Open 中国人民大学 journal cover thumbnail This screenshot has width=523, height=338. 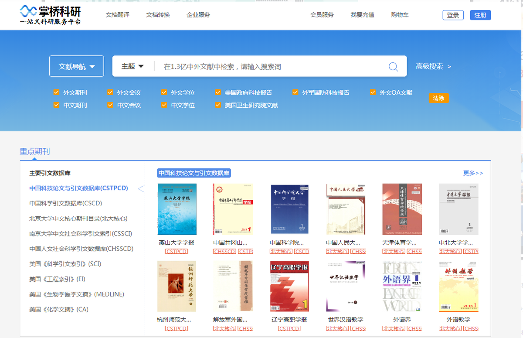point(346,209)
